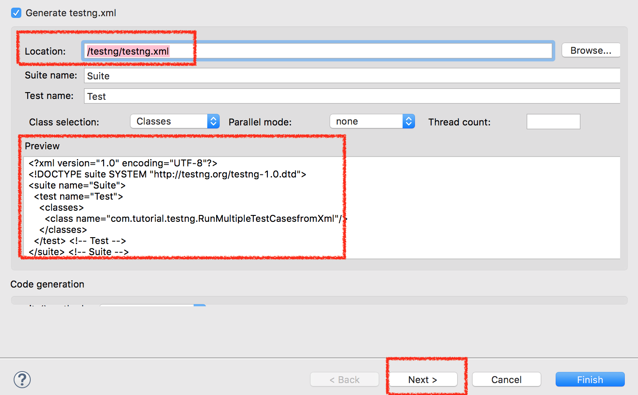Click the help question mark icon
This screenshot has width=638, height=395.
pyautogui.click(x=22, y=380)
